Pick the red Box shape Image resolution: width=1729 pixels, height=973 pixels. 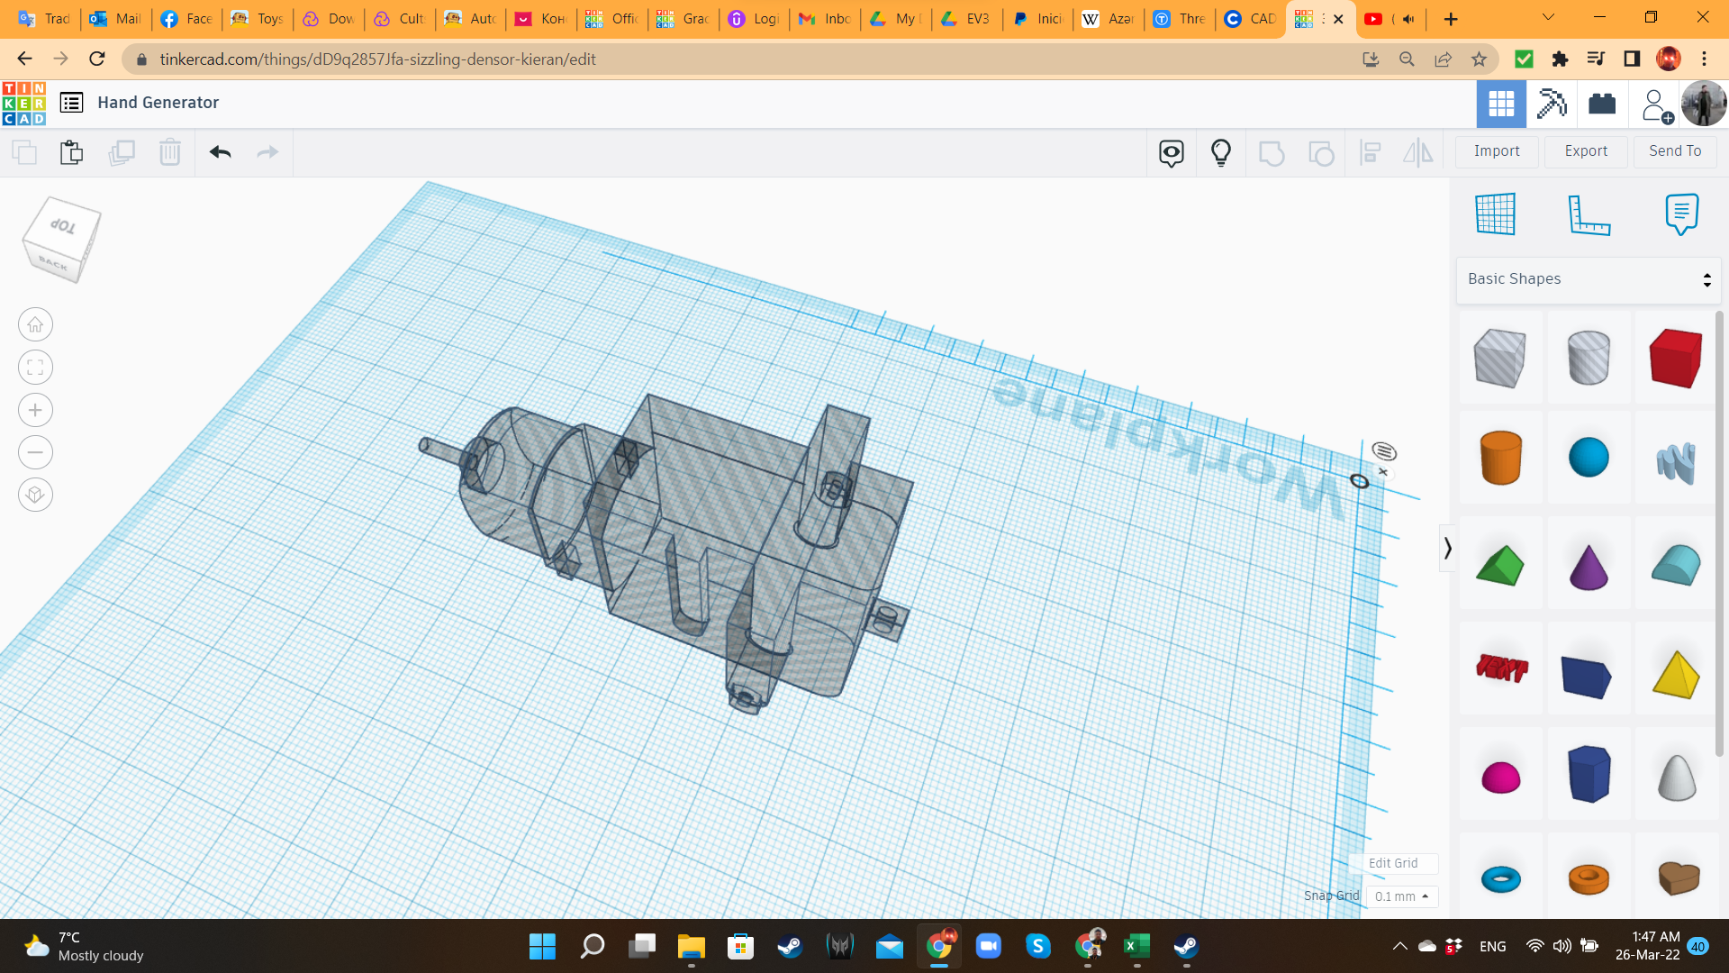coord(1675,358)
